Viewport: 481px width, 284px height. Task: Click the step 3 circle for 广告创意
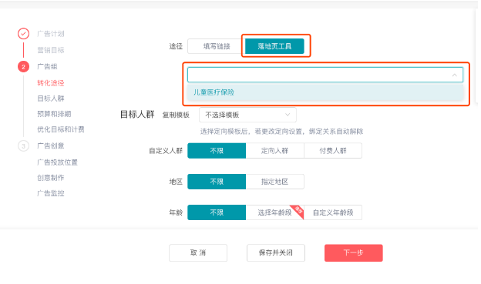pos(23,145)
